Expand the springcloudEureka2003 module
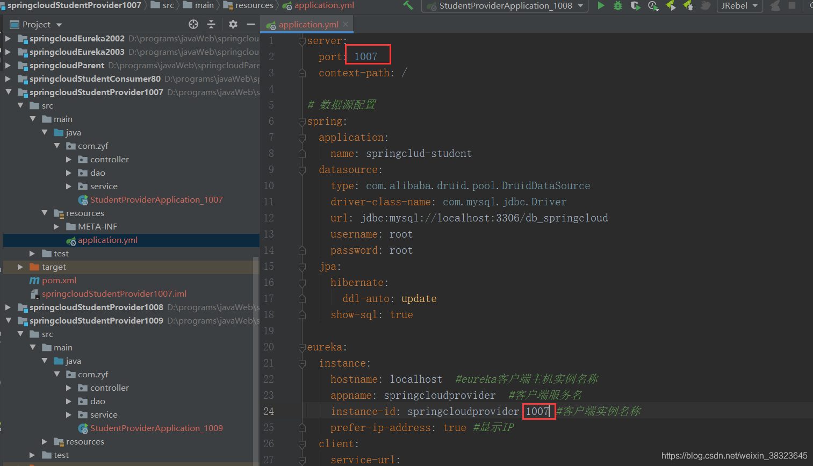813x466 pixels. click(8, 52)
